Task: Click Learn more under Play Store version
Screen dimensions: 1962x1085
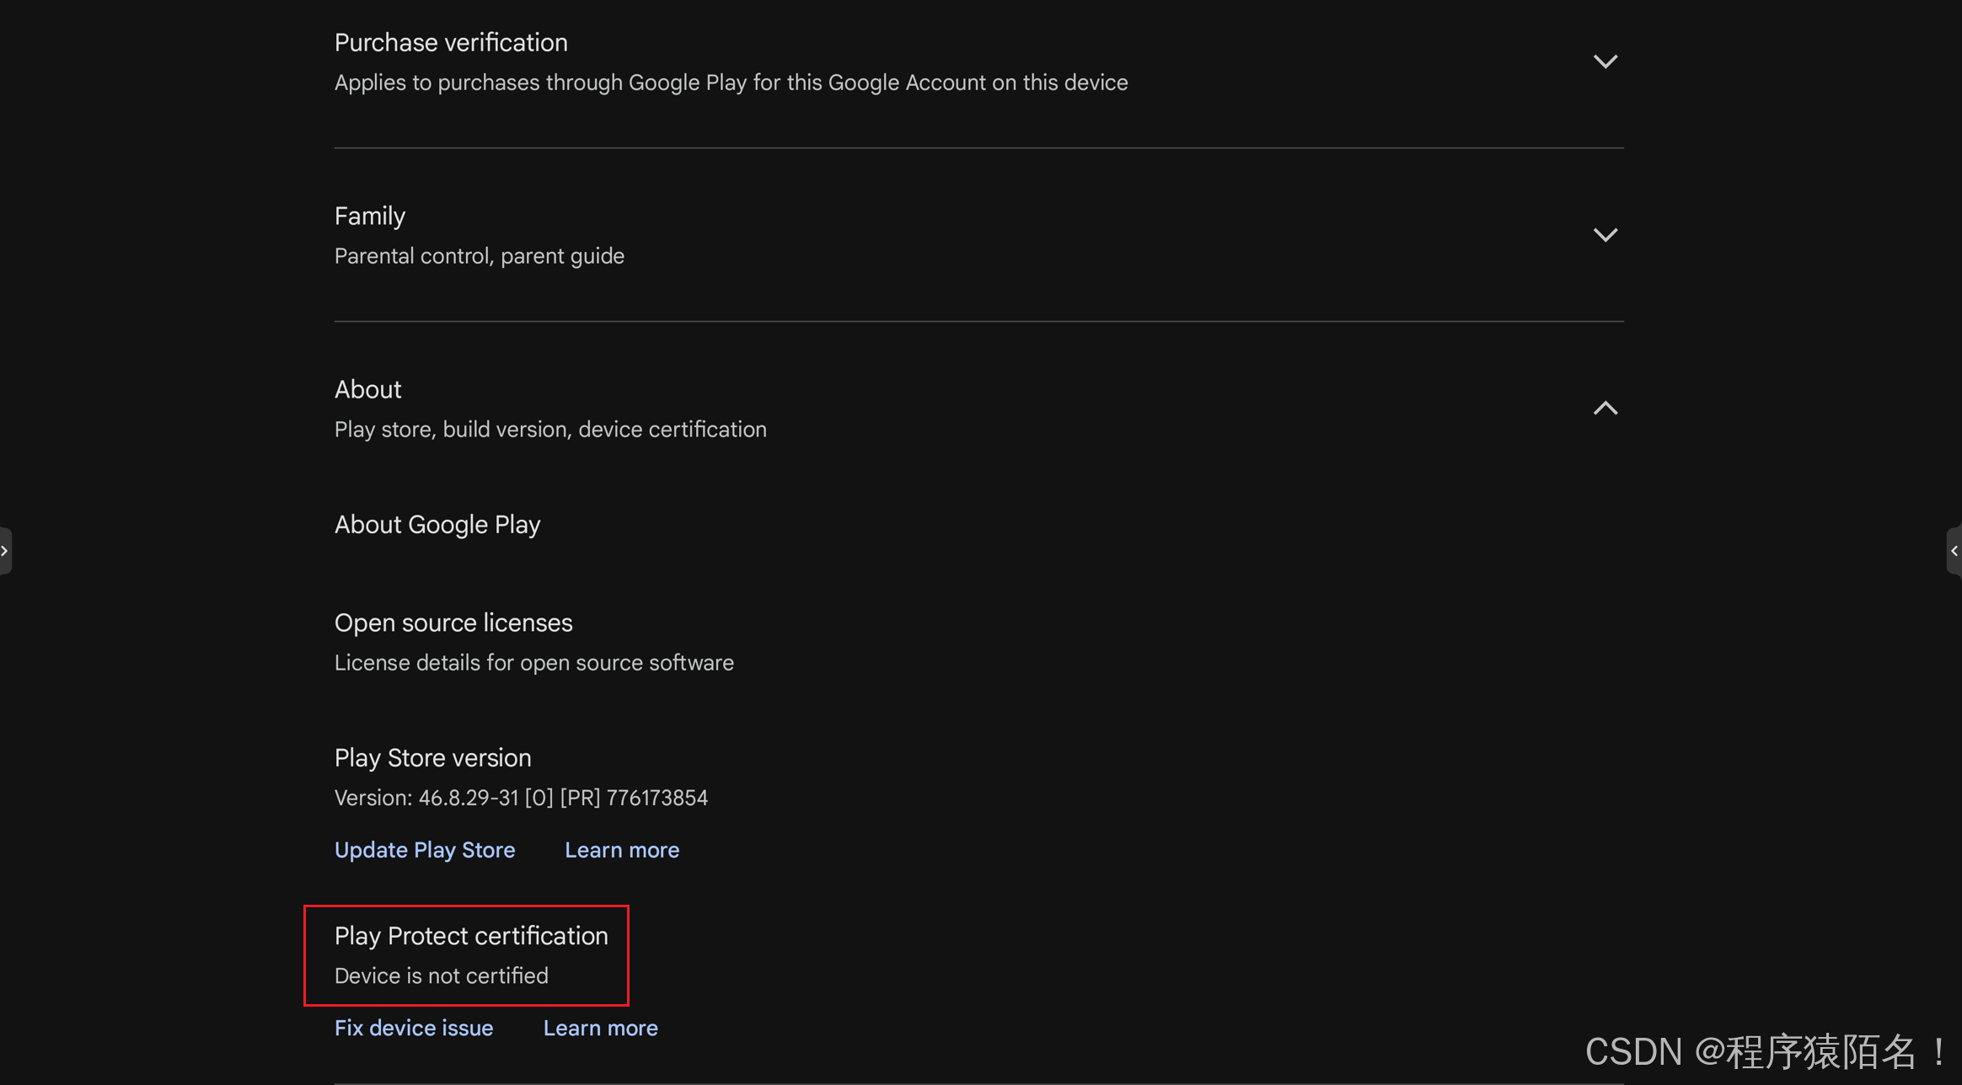Action: click(621, 850)
